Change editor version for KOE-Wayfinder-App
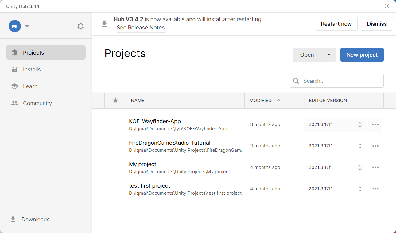Screen dimensions: 396x233 pos(335,124)
